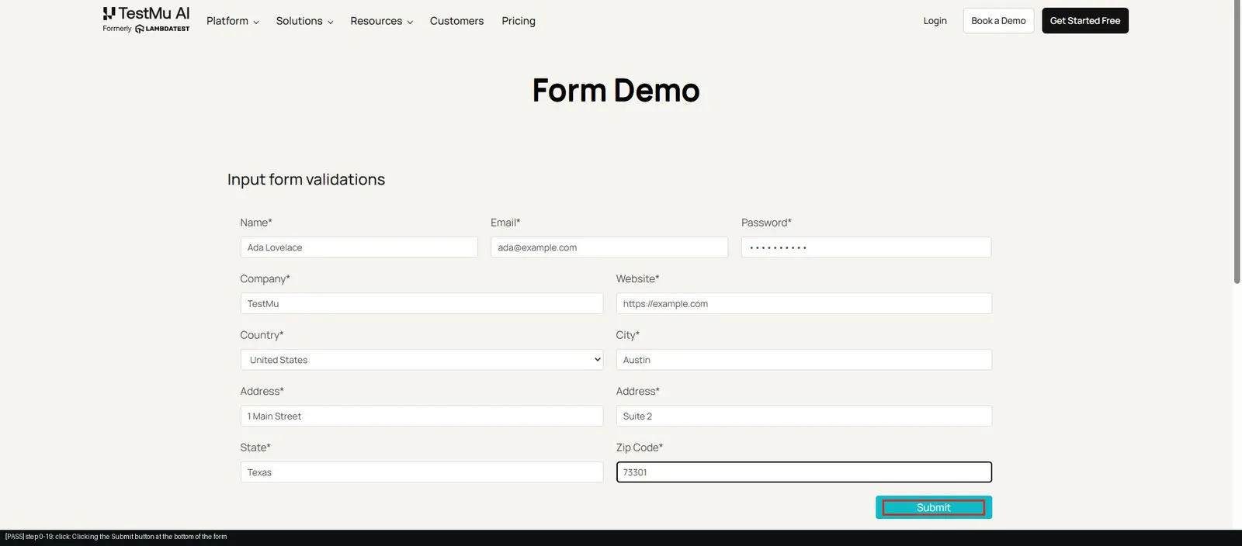Select the Name* label
Viewport: 1242px width, 546px height.
click(x=256, y=223)
